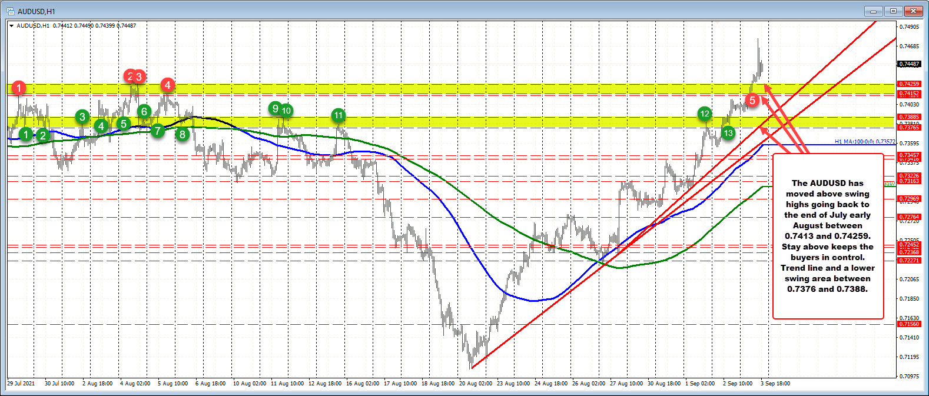This screenshot has height=396, width=929.
Task: Restore down the chart window
Action: [x=893, y=11]
